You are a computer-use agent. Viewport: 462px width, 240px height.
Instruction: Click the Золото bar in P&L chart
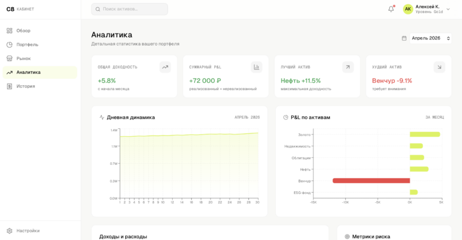tap(425, 134)
